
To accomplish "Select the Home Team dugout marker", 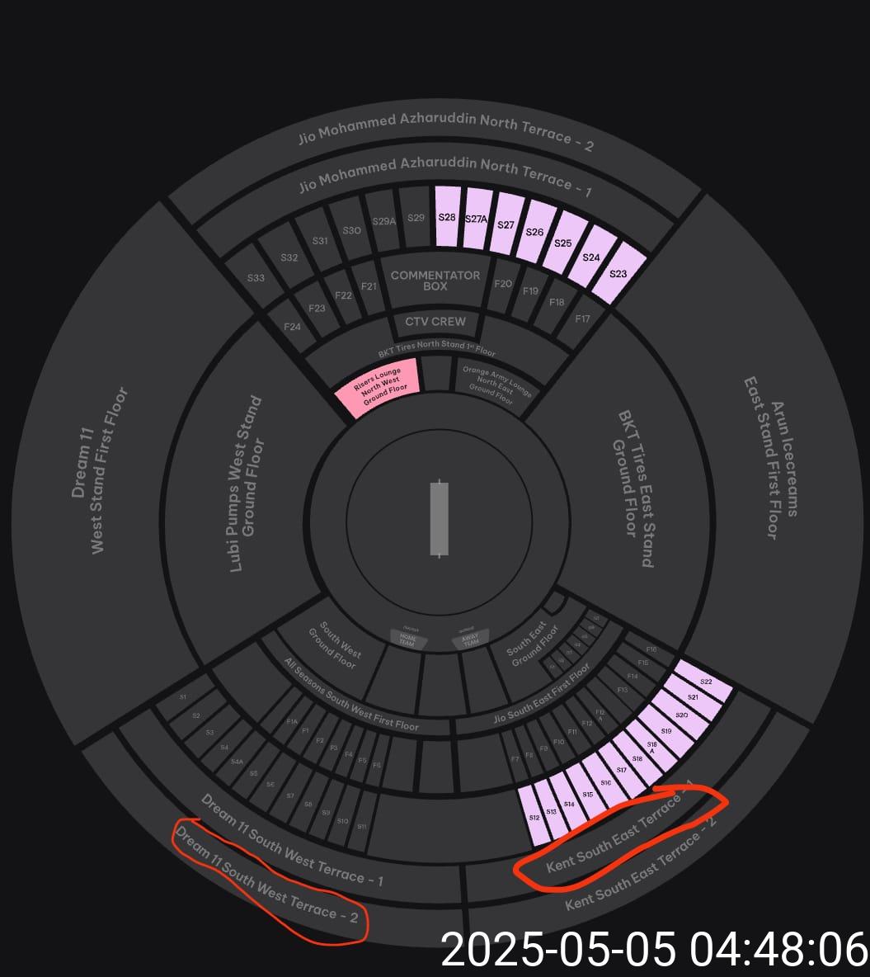I will tap(408, 639).
